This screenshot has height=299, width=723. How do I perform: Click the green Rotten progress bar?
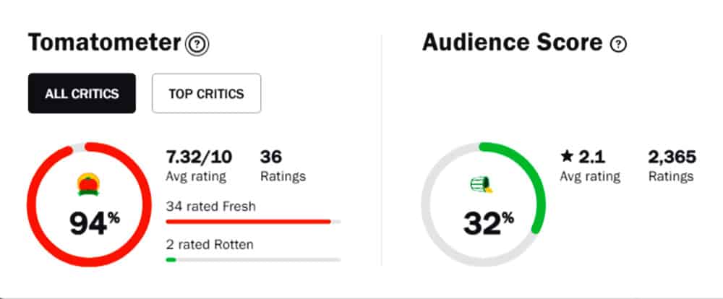171,259
